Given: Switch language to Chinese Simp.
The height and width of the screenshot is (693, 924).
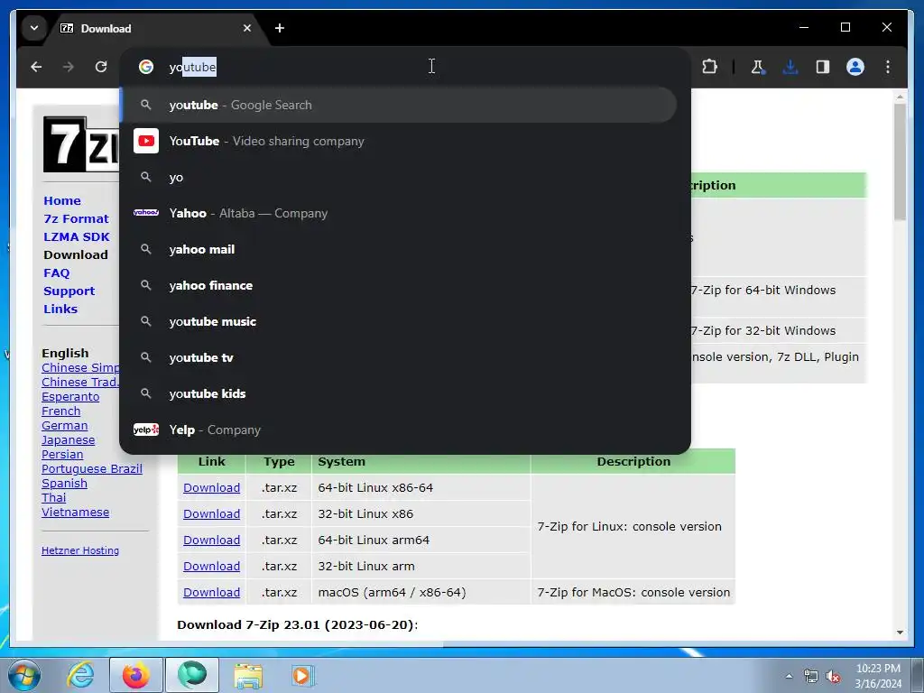Looking at the screenshot, I should (x=80, y=368).
